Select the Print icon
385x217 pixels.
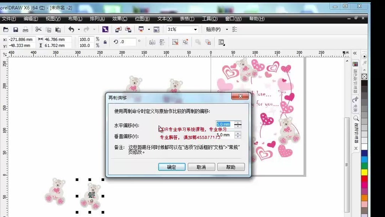25,30
